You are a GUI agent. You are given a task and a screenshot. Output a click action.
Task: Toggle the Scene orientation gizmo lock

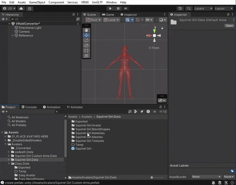[162, 28]
